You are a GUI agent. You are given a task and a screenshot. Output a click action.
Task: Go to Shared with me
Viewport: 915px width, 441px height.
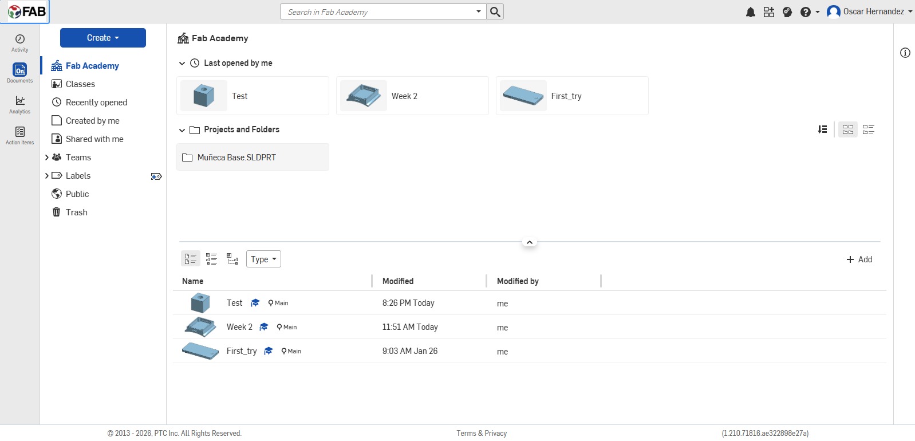(x=94, y=139)
